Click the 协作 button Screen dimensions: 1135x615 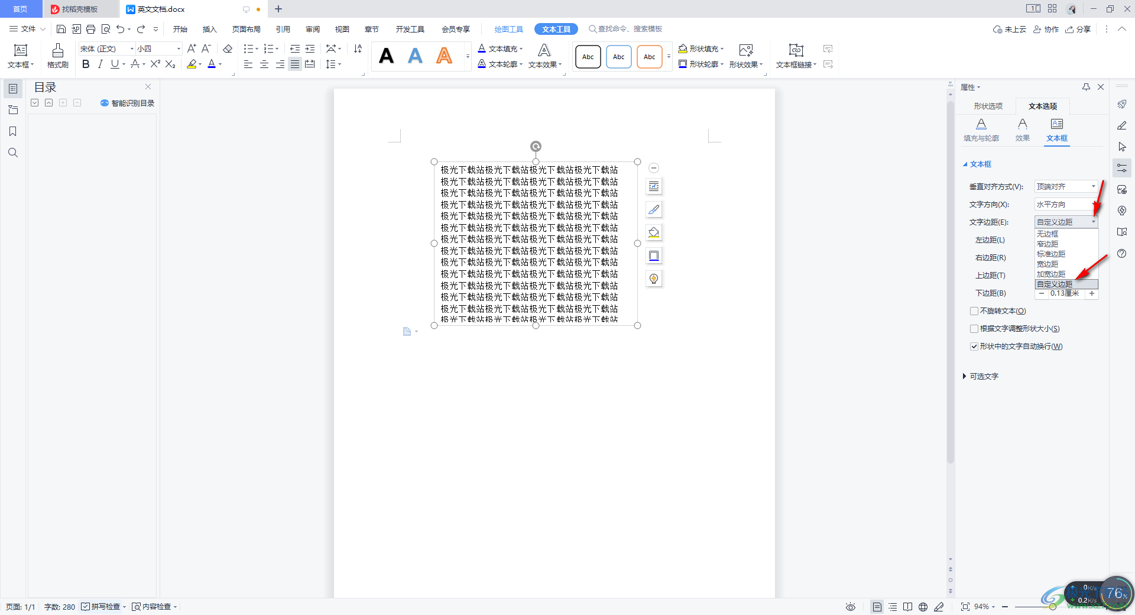click(1046, 29)
